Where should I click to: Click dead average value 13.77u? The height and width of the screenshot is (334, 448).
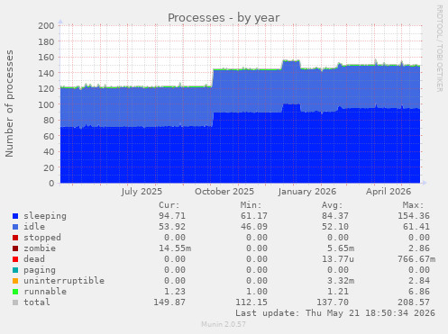coord(338,259)
